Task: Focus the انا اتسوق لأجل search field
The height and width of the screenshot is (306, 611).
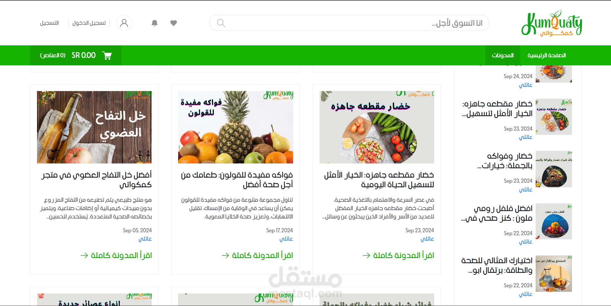Action: click(x=349, y=23)
